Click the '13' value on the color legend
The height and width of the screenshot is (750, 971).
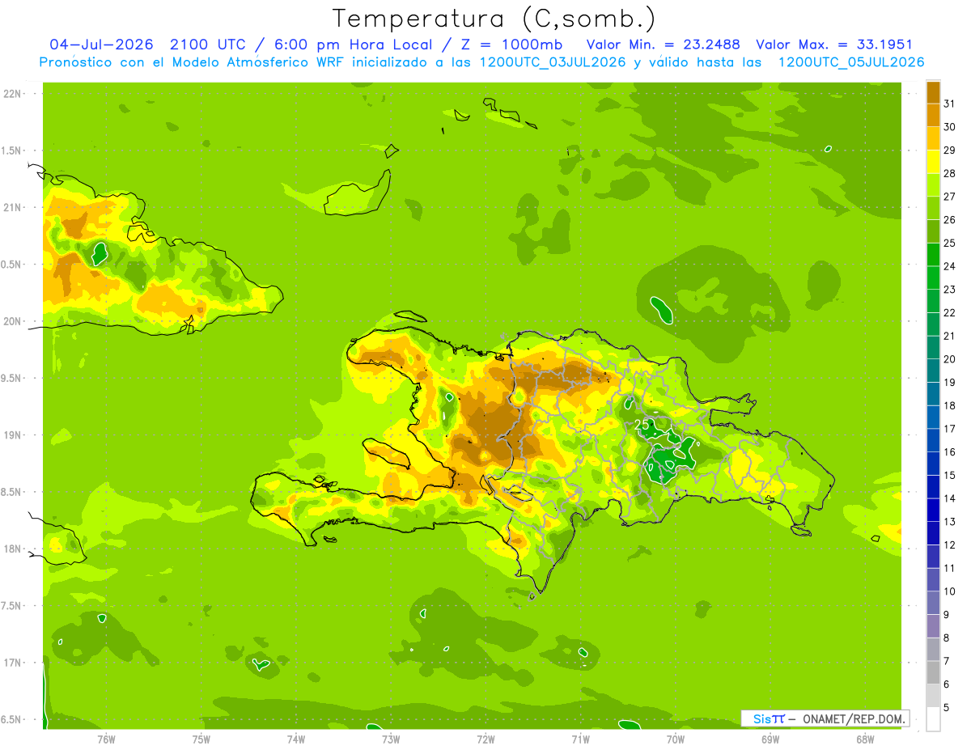pos(950,522)
